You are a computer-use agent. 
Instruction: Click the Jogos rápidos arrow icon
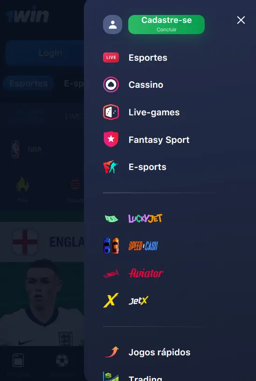tap(112, 352)
